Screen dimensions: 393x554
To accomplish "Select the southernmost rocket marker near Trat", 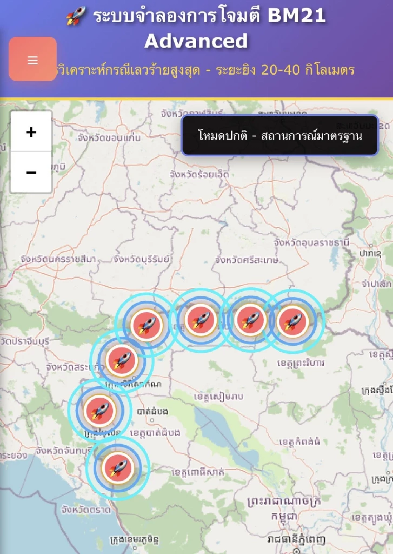I will 118,468.
